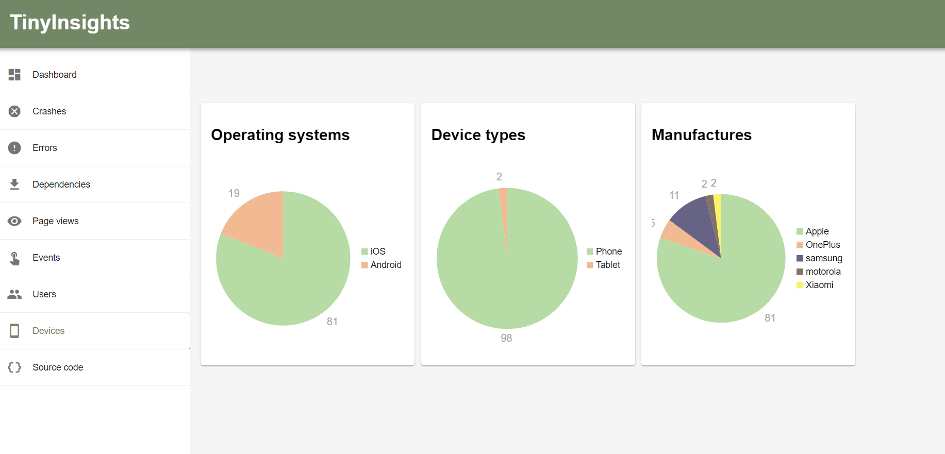Click the Errors exclamation icon
The image size is (945, 454).
(14, 148)
